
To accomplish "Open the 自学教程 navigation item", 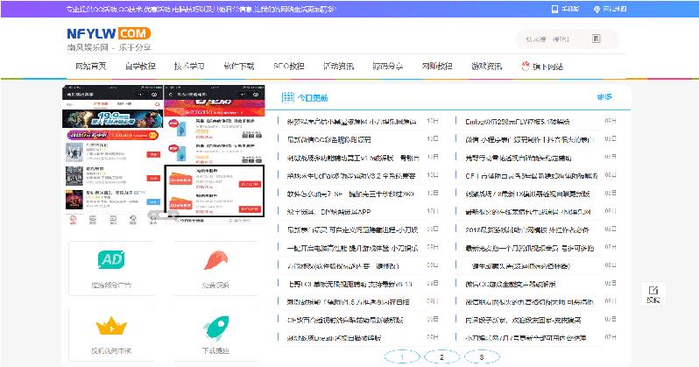I will [x=140, y=67].
